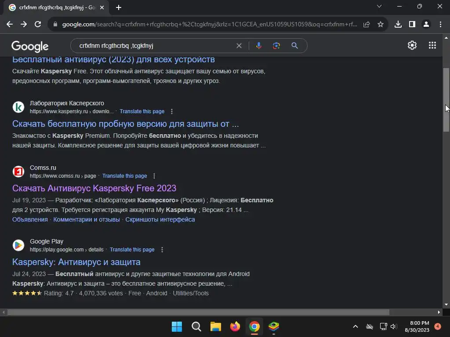This screenshot has width=450, height=337.
Task: Translate the Kaspersky.ru result page
Action: pos(142,111)
